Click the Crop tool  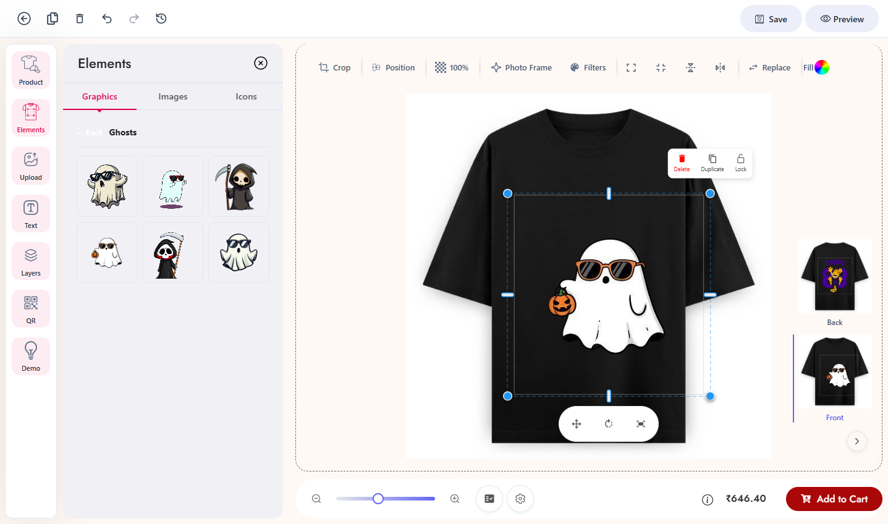[x=334, y=67]
